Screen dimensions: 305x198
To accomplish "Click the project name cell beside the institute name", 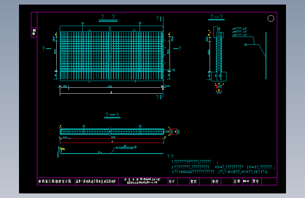I will [97, 181].
